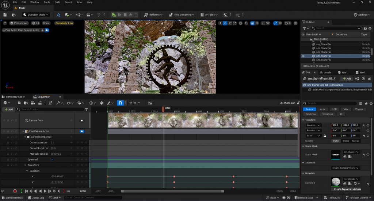Toggle scale snapping in the viewport
The height and width of the screenshot is (201, 374).
275,23
